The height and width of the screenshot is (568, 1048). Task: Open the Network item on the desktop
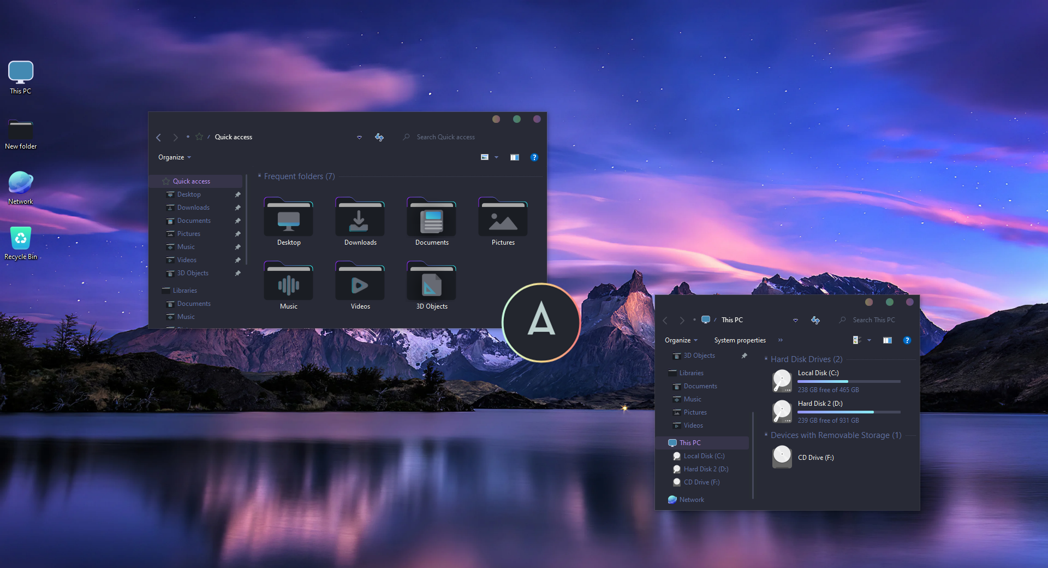tap(20, 186)
